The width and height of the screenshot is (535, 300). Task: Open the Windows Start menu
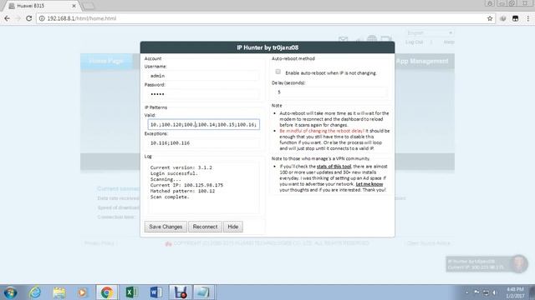10,292
